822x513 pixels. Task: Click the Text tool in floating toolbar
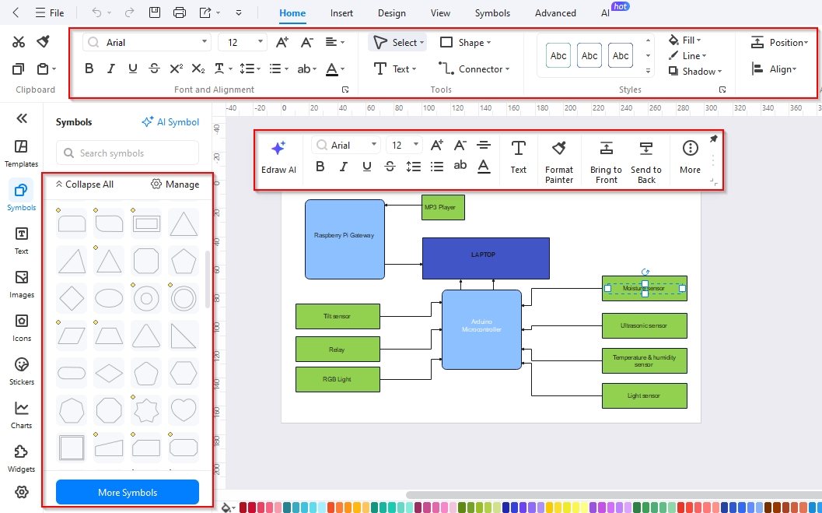(x=518, y=156)
